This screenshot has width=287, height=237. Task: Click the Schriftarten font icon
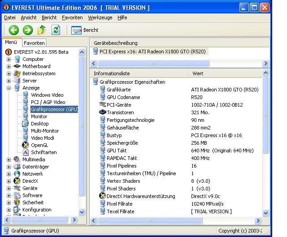click(x=25, y=152)
